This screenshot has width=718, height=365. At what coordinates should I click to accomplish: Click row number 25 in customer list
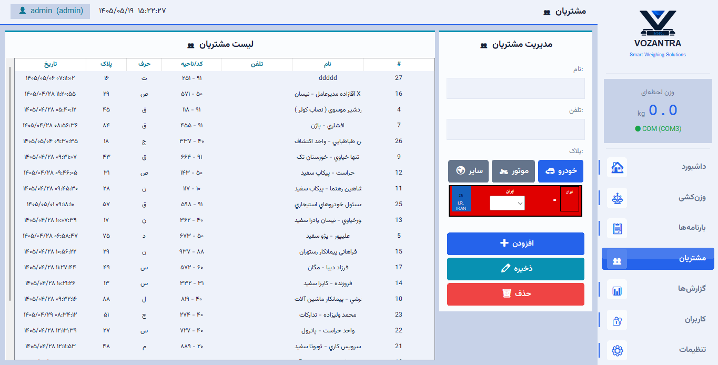(399, 204)
